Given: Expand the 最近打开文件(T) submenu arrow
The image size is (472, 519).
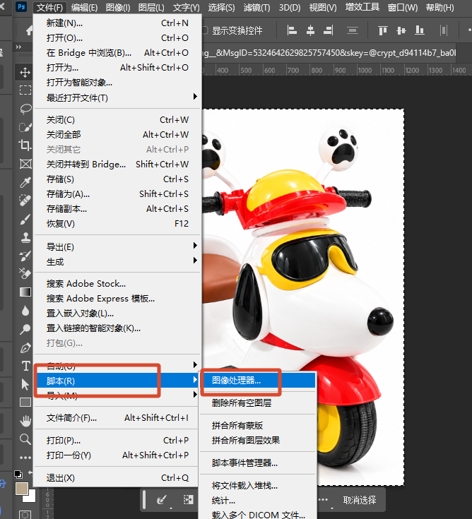Looking at the screenshot, I should point(195,96).
